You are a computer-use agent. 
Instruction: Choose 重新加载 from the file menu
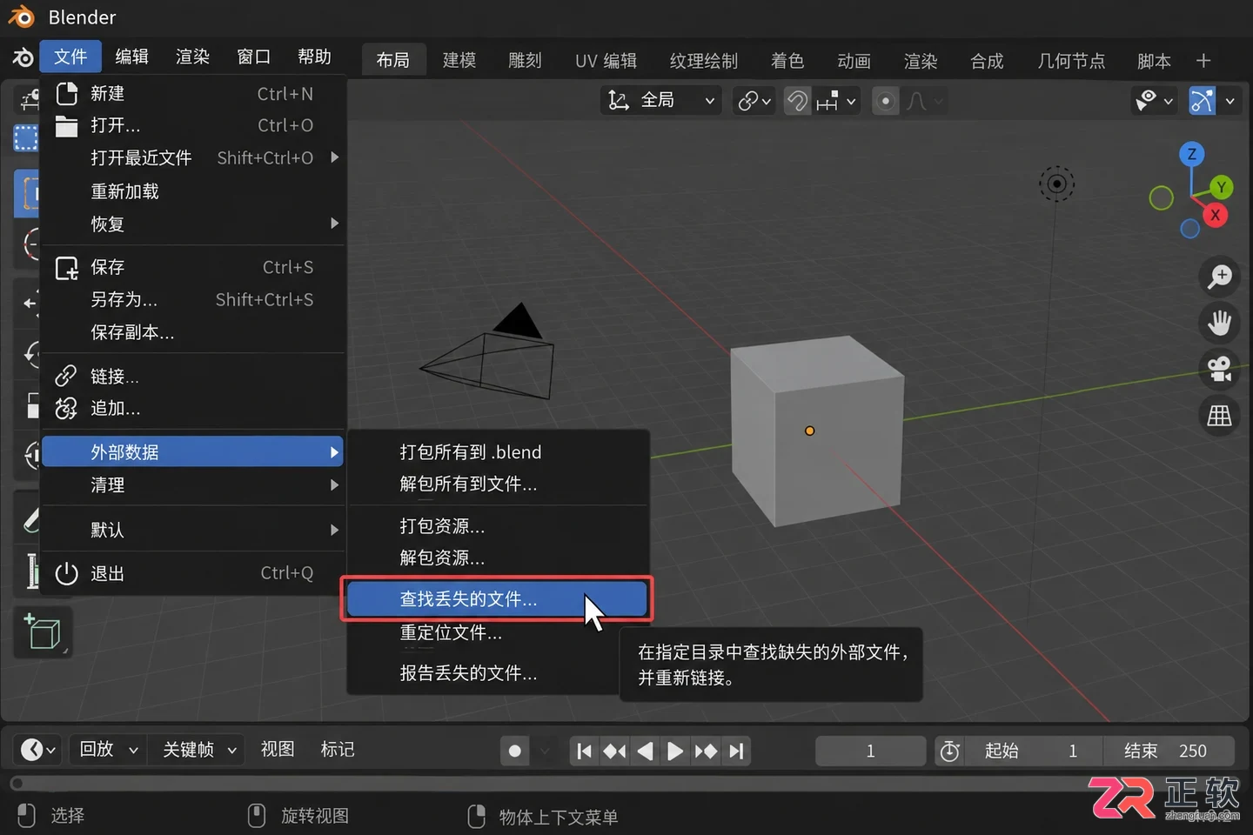coord(193,190)
